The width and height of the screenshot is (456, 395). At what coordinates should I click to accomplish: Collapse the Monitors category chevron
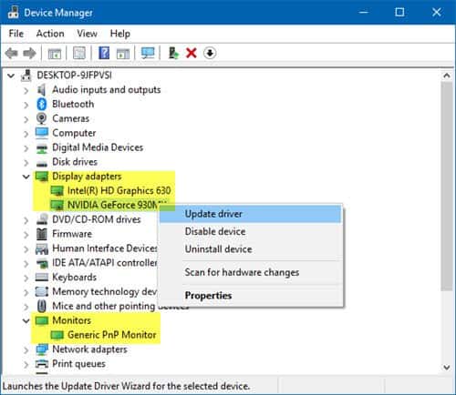26,320
